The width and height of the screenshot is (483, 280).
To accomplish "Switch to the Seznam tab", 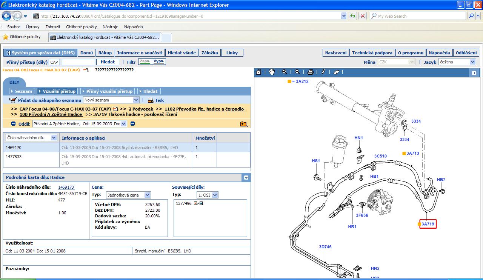I will (x=22, y=91).
